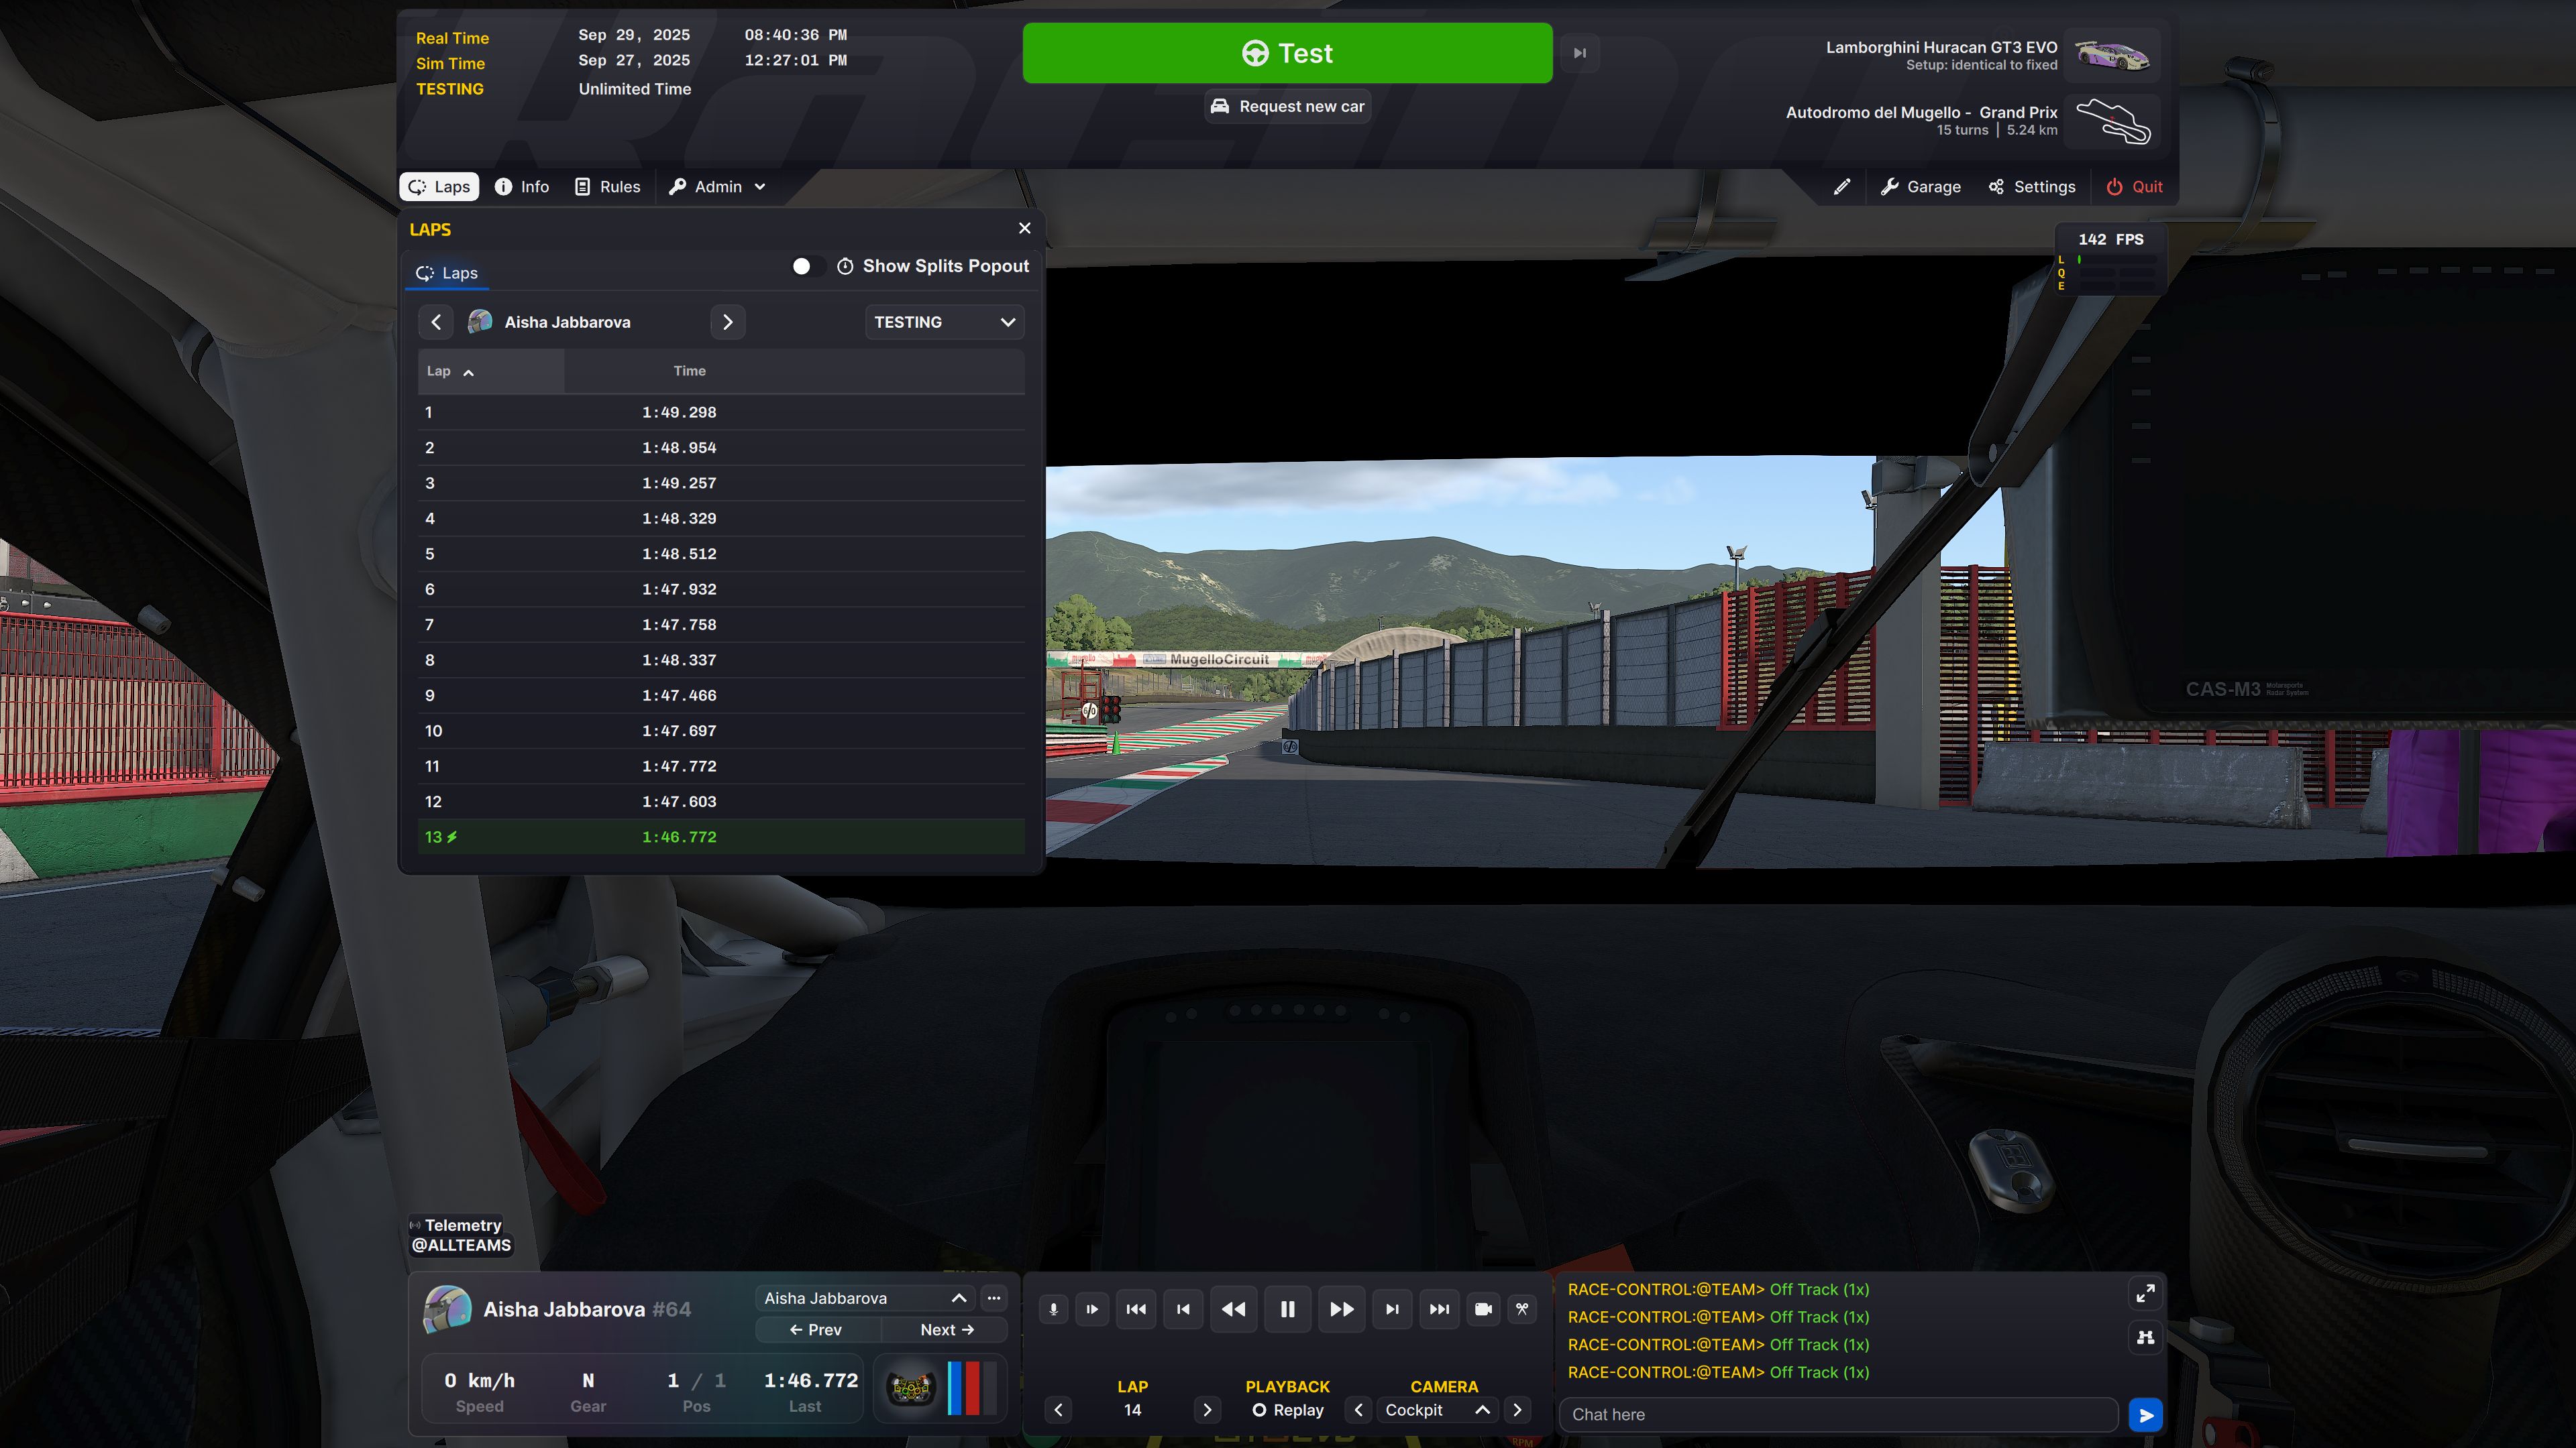
Task: Go to next lap in replay
Action: pyautogui.click(x=1207, y=1410)
